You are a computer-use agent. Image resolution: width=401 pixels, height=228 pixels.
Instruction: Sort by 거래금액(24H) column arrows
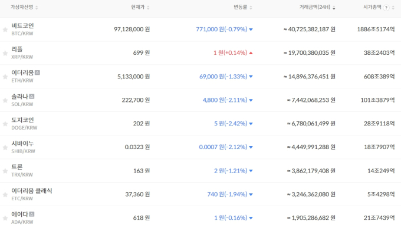(334, 8)
